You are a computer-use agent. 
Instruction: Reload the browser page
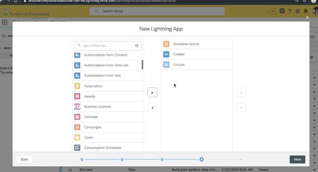click(16, 1)
